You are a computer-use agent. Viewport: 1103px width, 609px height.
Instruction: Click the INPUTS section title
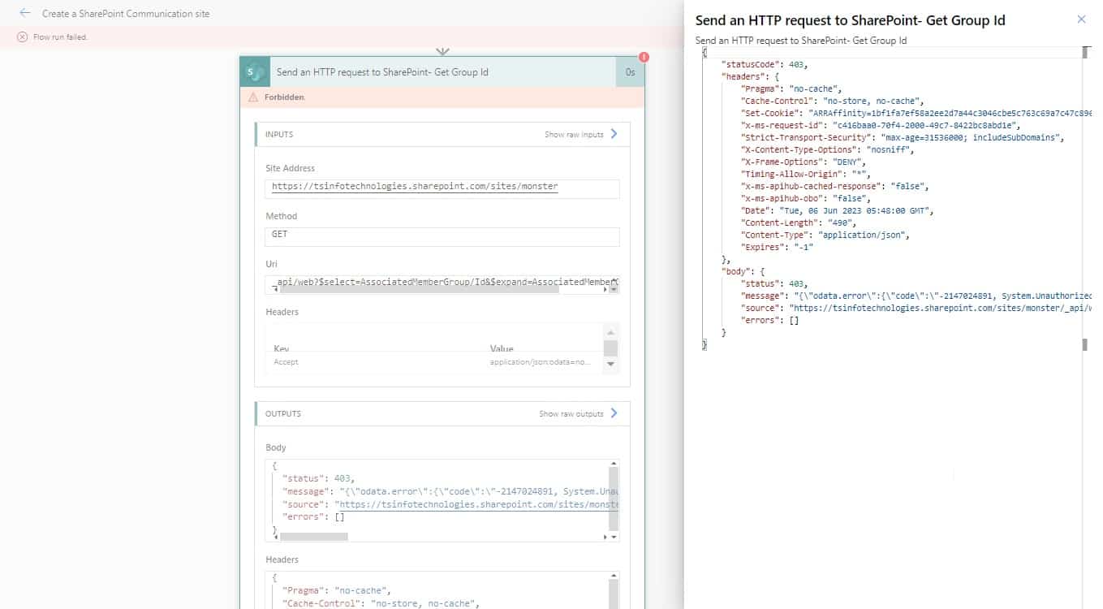coord(279,135)
